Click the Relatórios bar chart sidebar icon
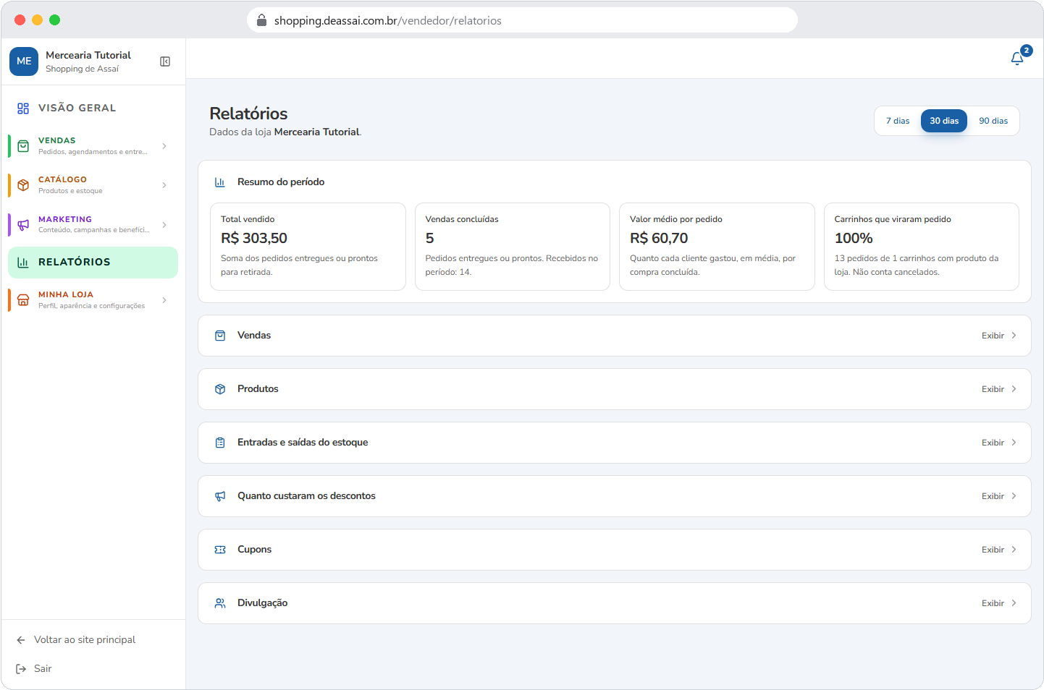This screenshot has height=690, width=1044. [x=23, y=263]
